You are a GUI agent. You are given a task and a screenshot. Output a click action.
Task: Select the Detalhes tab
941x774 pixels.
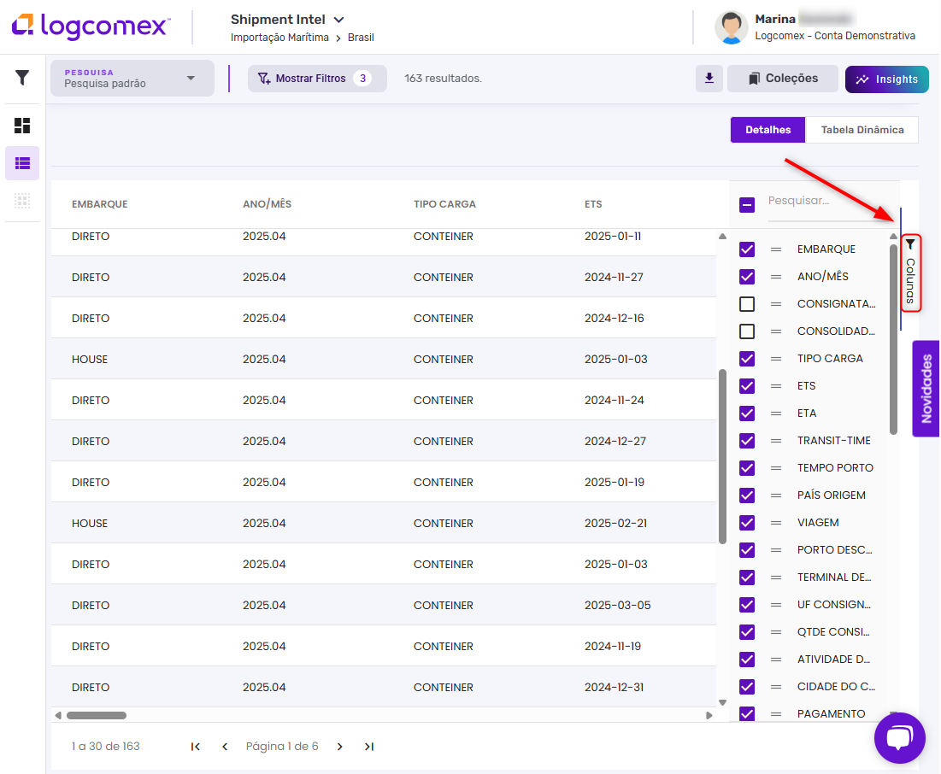pyautogui.click(x=768, y=130)
